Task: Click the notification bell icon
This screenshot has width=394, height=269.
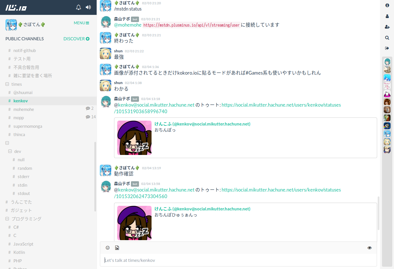Action: [78, 7]
